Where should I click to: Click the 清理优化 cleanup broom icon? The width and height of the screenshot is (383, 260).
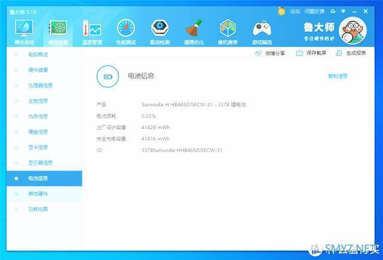[194, 32]
